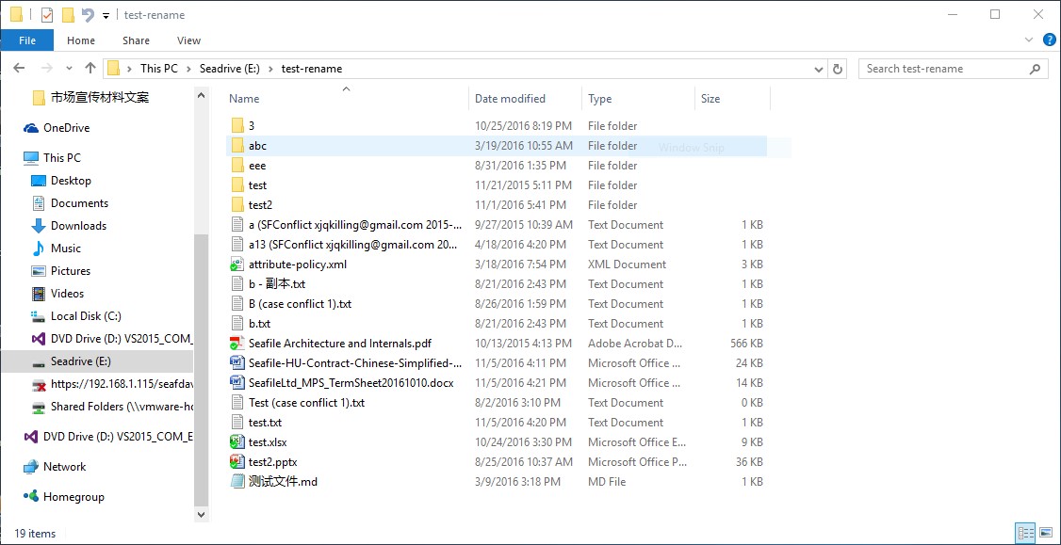1061x545 pixels.
Task: Open the File menu
Action: click(27, 40)
